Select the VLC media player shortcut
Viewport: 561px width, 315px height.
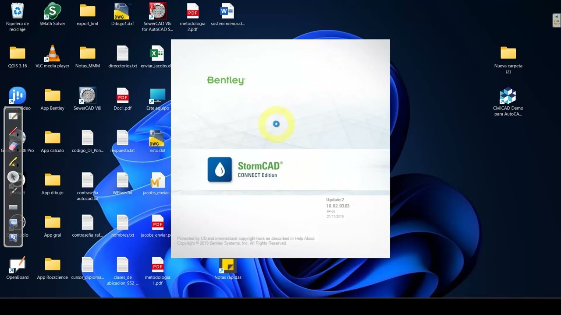[53, 57]
